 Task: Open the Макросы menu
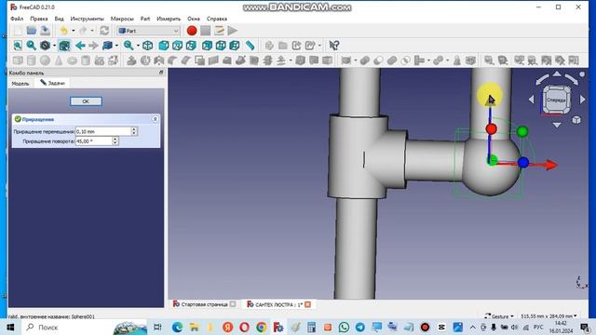122,19
